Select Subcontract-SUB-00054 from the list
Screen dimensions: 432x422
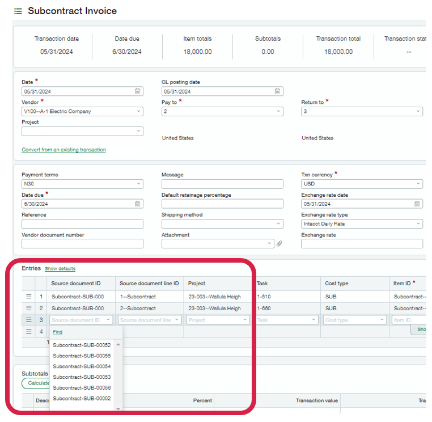pyautogui.click(x=82, y=366)
